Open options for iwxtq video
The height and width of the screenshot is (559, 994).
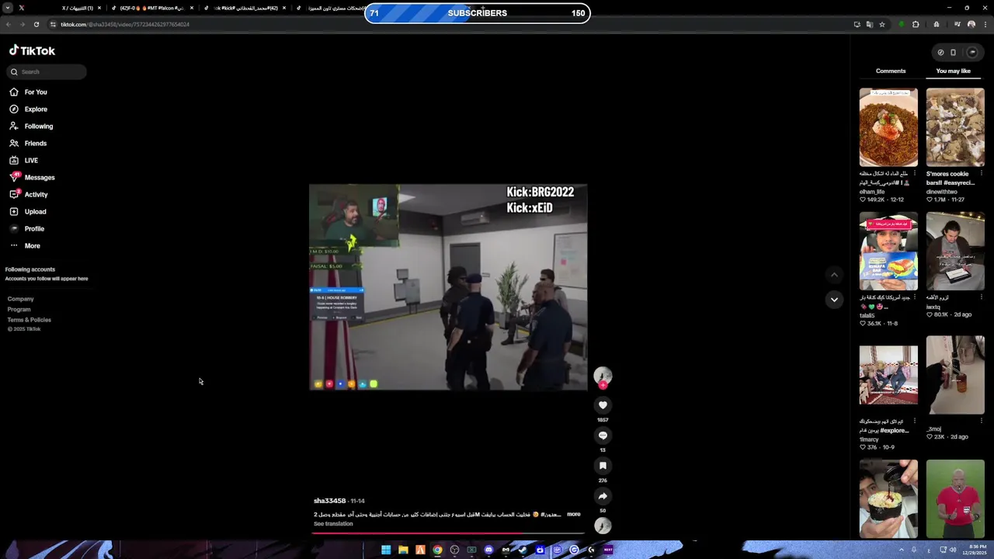click(x=982, y=297)
